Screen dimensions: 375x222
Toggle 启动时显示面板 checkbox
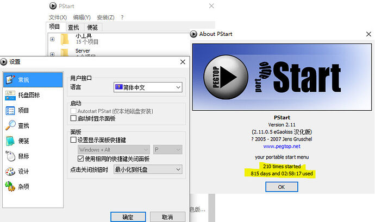pos(73,118)
